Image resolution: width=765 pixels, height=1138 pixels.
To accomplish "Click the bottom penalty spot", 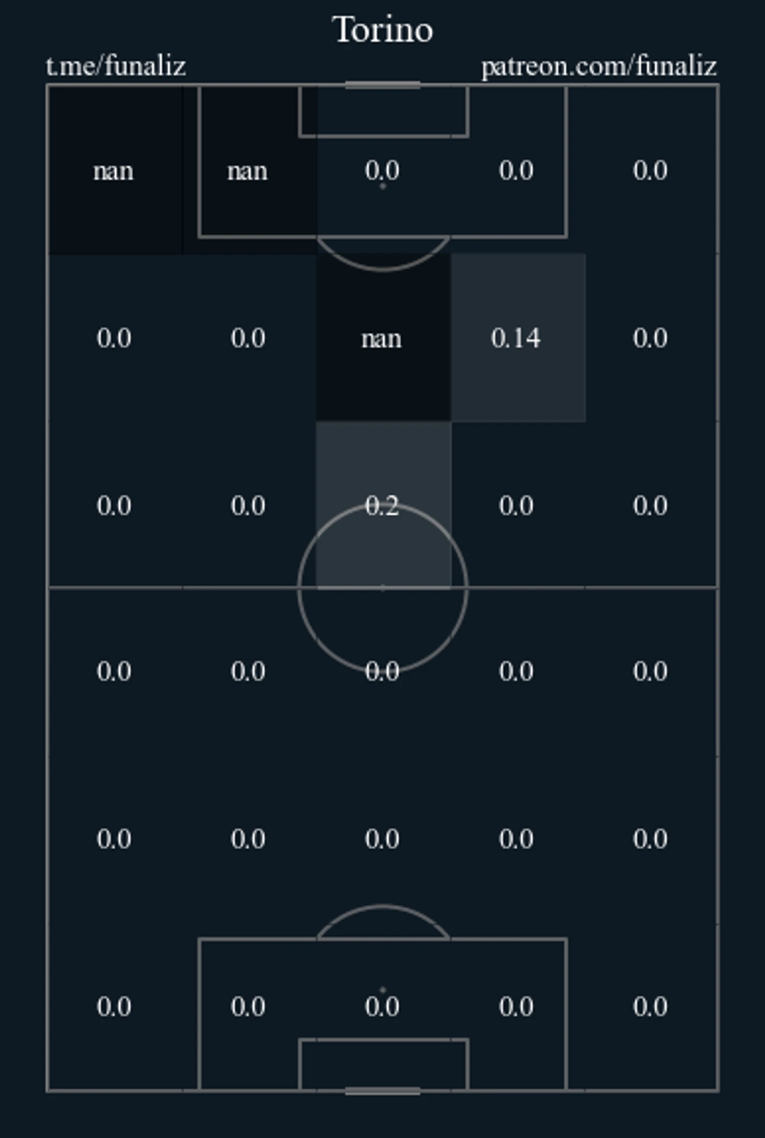I will pos(382,990).
